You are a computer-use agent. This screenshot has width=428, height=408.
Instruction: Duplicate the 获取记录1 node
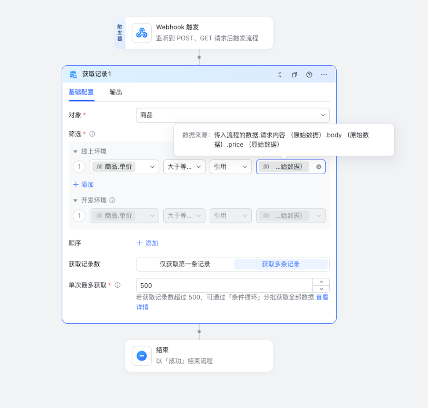pyautogui.click(x=294, y=74)
